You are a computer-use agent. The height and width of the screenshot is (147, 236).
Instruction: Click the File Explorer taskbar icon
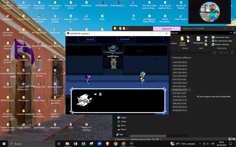[67, 144]
